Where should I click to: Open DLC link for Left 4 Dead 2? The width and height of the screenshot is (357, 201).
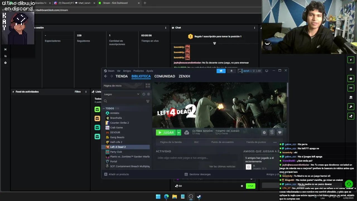pyautogui.click(x=196, y=142)
